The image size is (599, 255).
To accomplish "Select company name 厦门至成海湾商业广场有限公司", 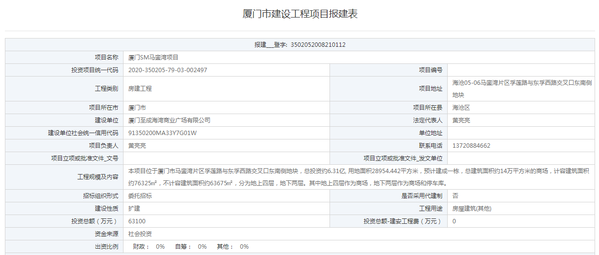I will pos(169,120).
